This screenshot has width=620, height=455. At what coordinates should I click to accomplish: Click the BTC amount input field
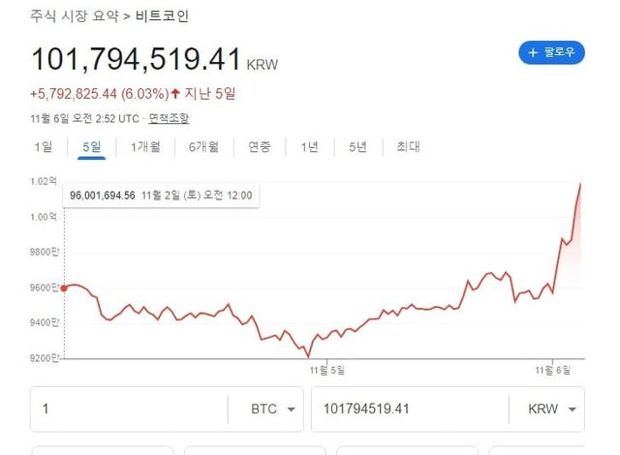click(x=126, y=409)
